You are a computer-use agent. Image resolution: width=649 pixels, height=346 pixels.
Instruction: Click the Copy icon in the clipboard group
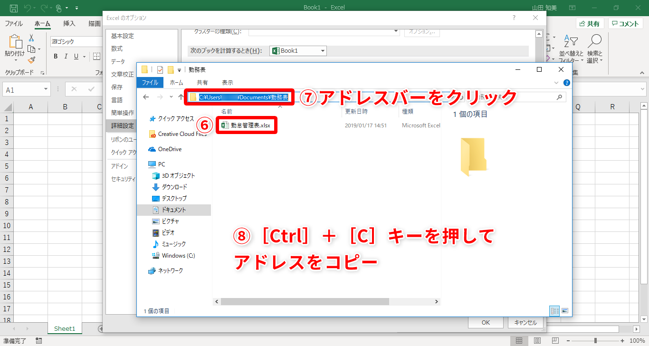[x=31, y=49]
